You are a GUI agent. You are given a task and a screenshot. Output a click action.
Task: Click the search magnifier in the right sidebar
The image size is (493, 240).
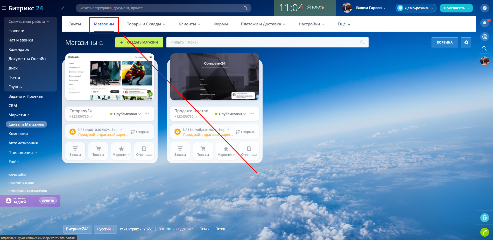(x=484, y=48)
